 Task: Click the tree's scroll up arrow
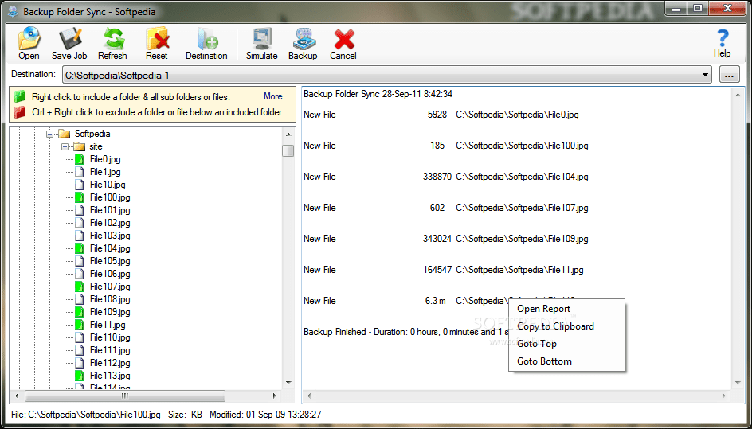pos(288,135)
